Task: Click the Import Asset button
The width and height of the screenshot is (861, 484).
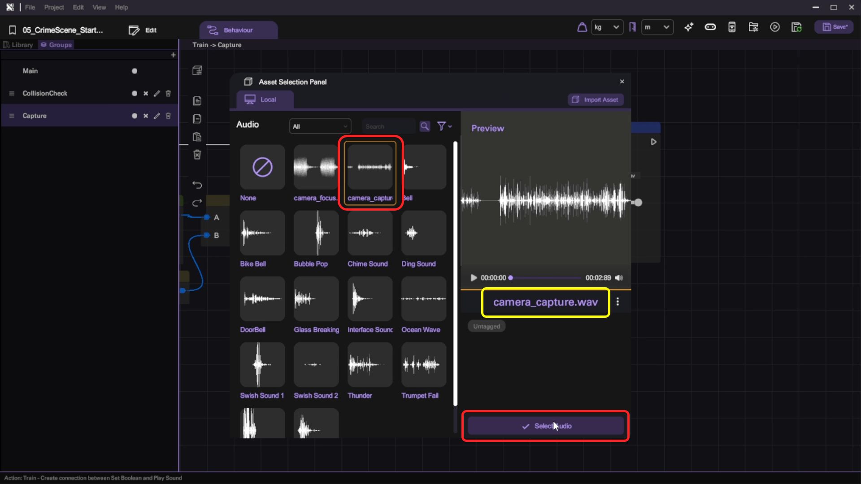Action: point(596,99)
